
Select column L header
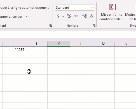click(81, 44)
